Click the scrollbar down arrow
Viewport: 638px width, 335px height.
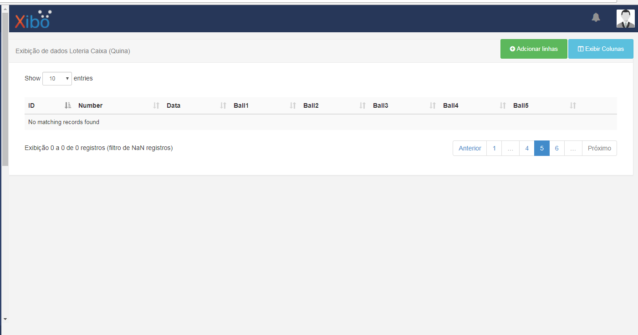(5, 319)
